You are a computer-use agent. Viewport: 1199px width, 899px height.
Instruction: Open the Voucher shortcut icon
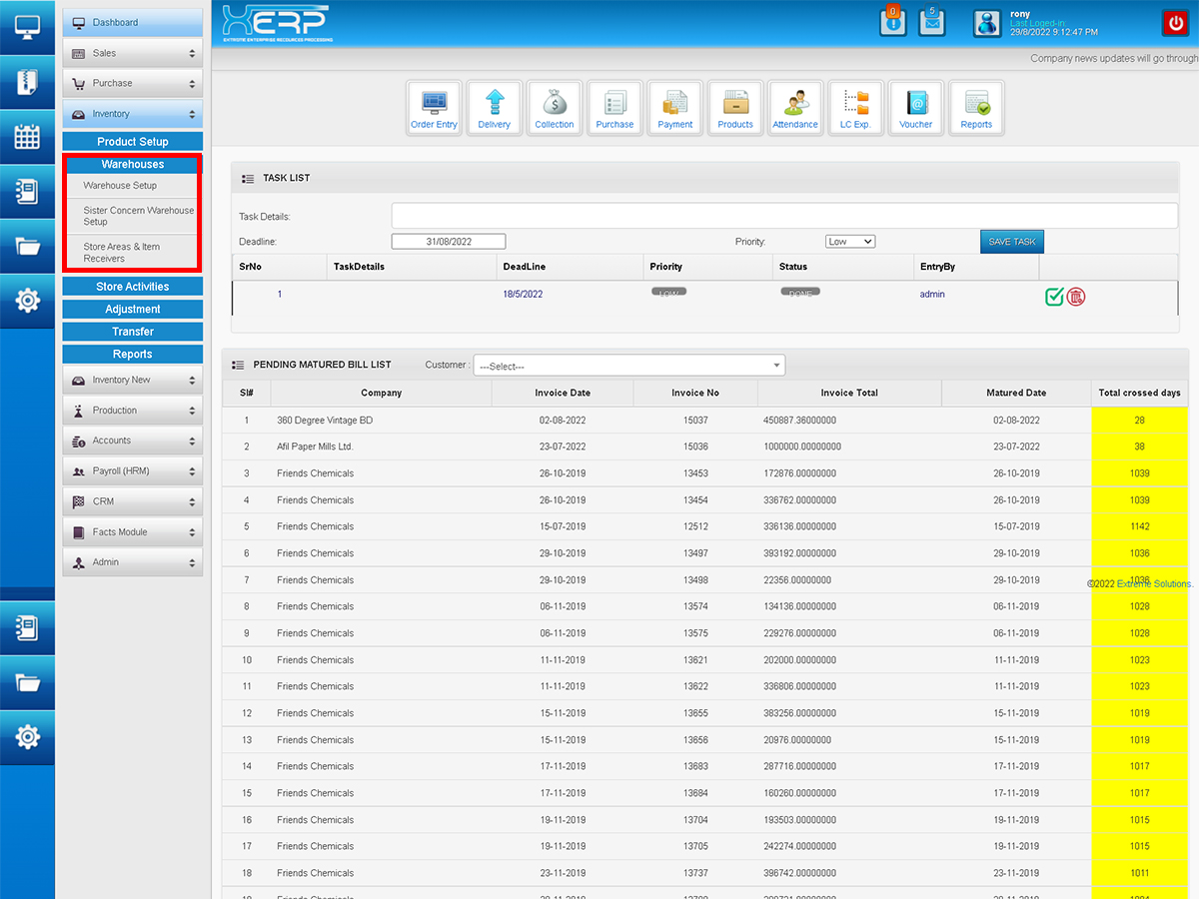click(915, 108)
